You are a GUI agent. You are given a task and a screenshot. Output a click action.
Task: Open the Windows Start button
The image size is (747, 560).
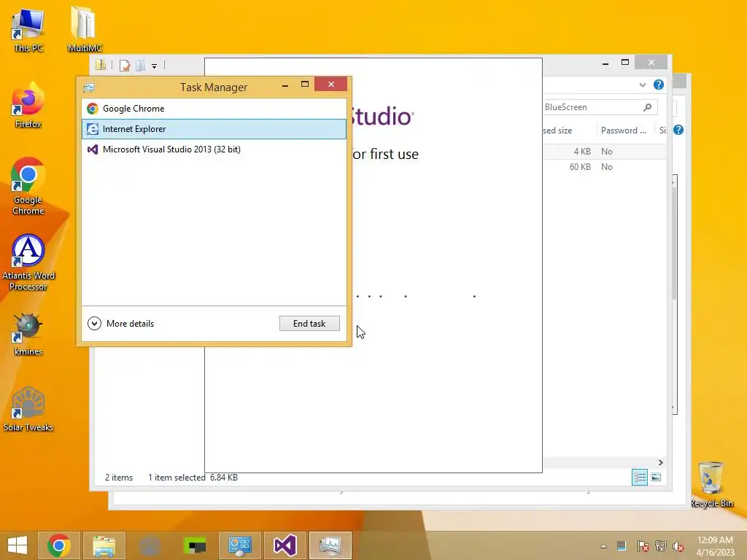click(18, 545)
